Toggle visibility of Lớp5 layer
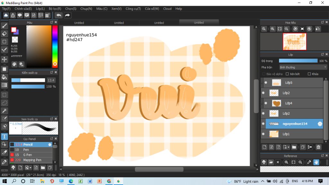The height and width of the screenshot is (185, 329). pyautogui.click(x=266, y=83)
